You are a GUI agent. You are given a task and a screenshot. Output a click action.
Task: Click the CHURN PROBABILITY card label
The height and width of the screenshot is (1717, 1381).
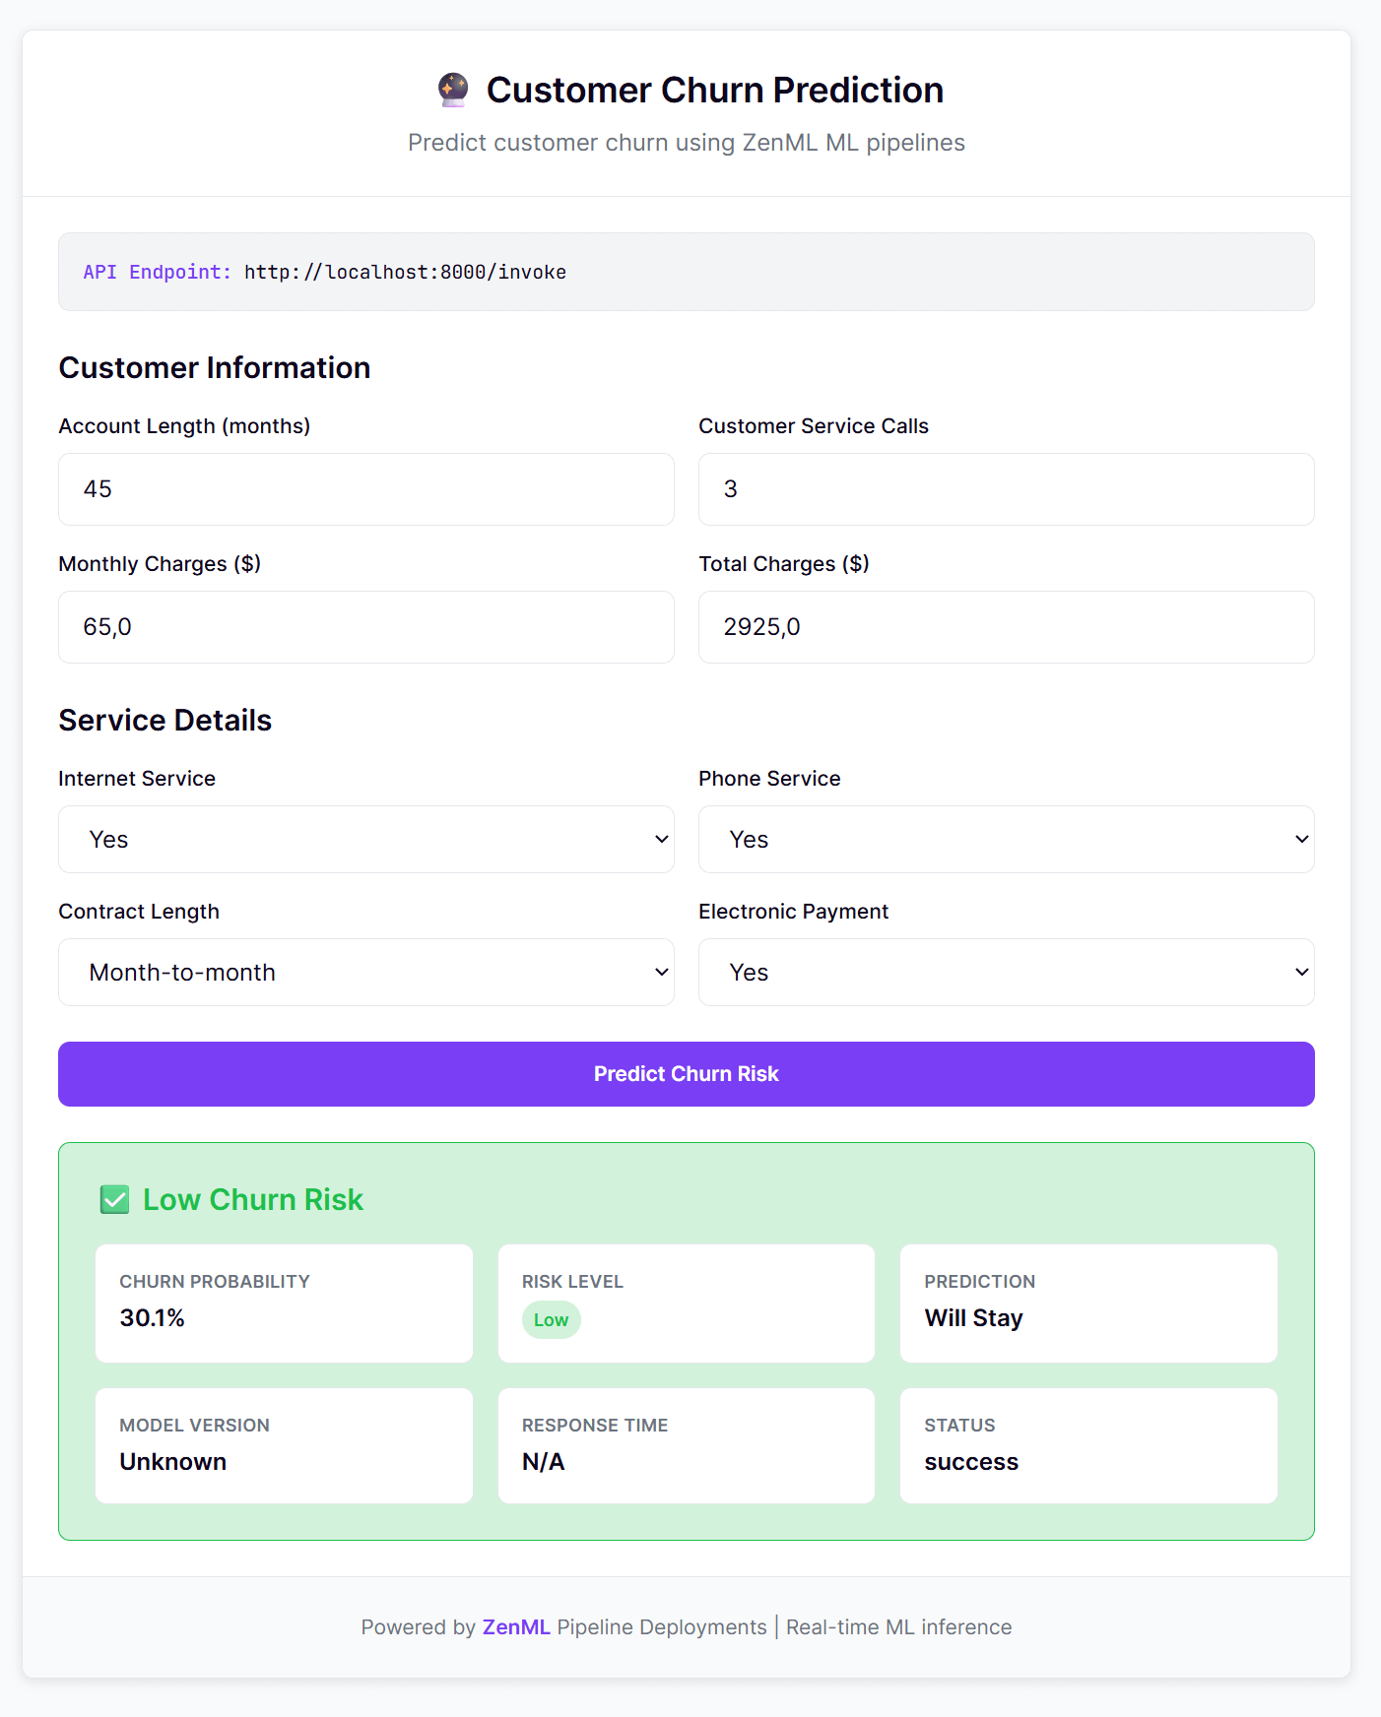click(x=215, y=1282)
